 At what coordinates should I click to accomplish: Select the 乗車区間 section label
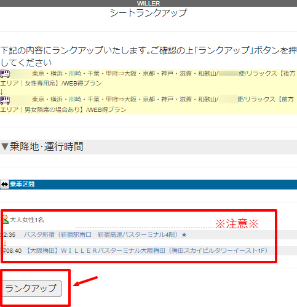[22, 185]
